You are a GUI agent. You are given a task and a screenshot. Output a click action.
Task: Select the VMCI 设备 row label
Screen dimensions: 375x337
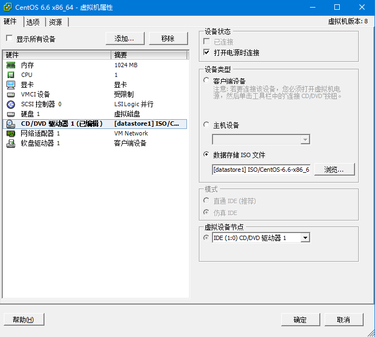pos(35,94)
